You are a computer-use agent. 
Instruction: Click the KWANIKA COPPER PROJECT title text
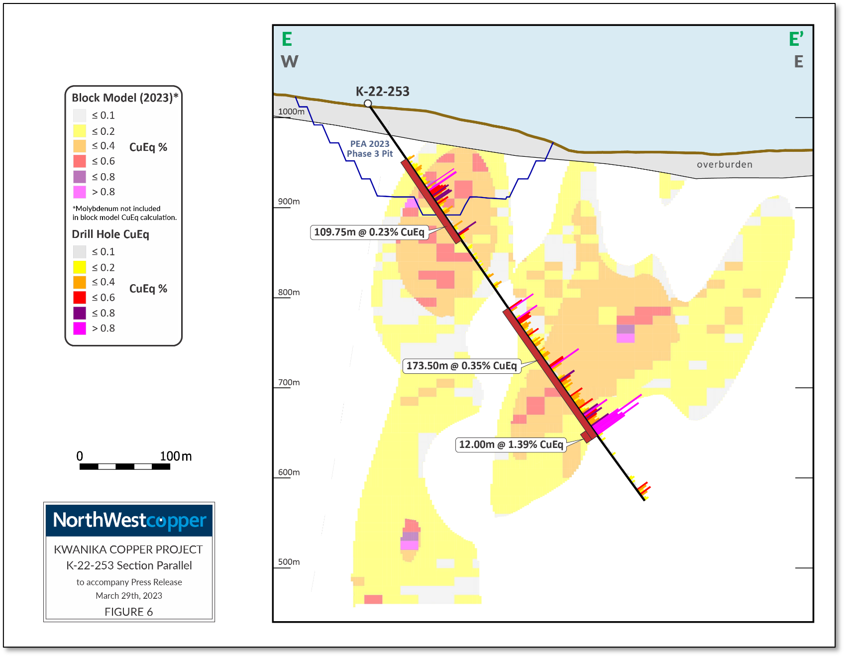pos(128,549)
